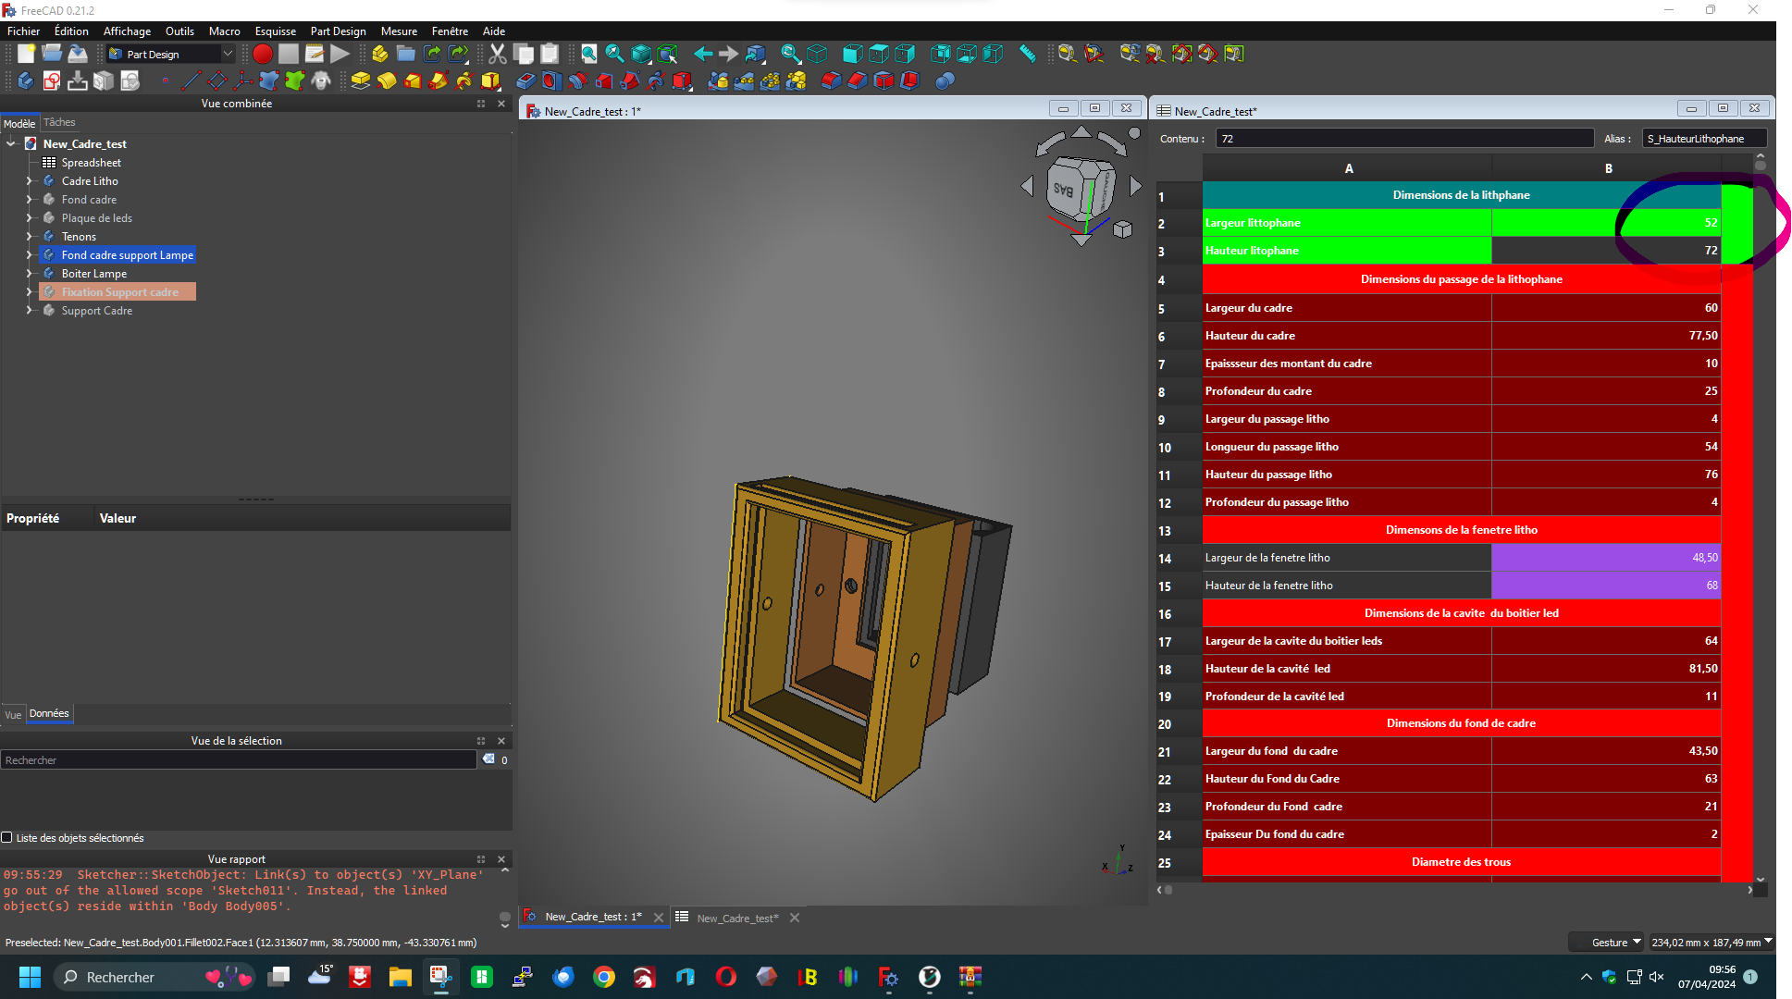This screenshot has width=1792, height=999.
Task: Check Liste des objets sélectionnés checkbox
Action: [x=7, y=837]
